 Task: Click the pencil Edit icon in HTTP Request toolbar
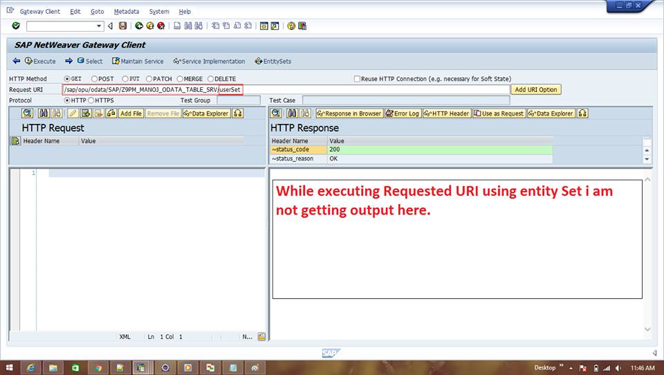73,113
